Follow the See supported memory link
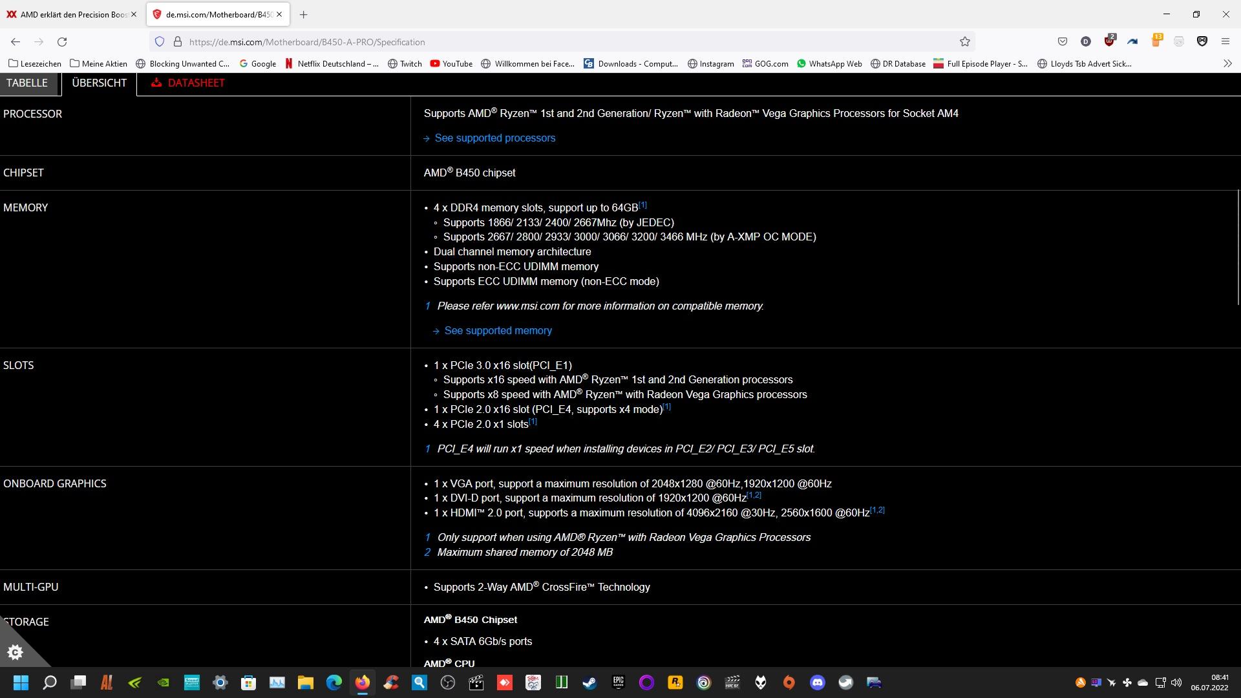This screenshot has height=698, width=1241. [498, 330]
